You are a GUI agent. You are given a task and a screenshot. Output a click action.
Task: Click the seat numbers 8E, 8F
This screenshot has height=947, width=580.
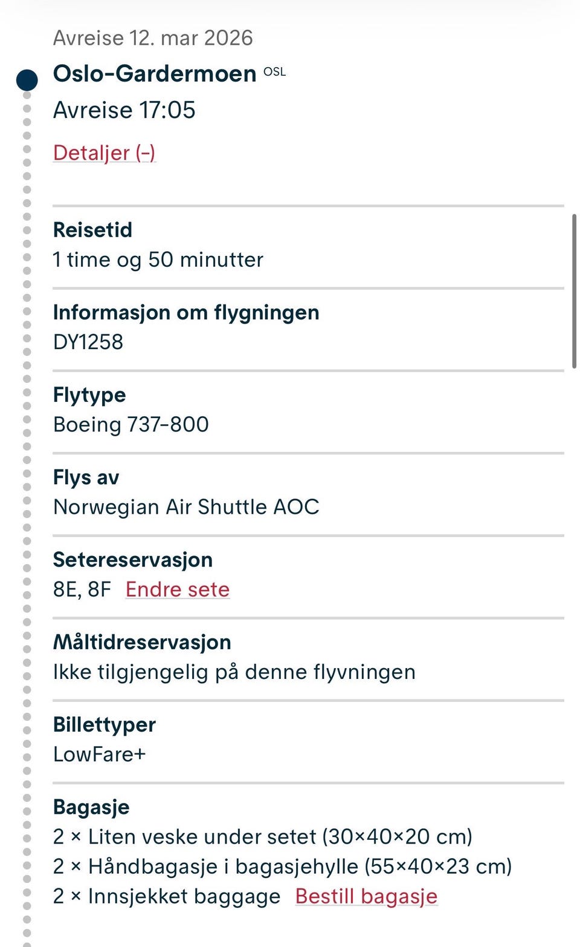pyautogui.click(x=82, y=589)
